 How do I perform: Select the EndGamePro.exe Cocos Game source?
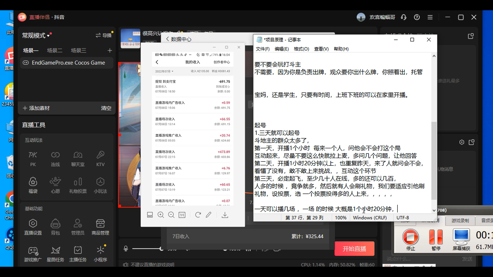(67, 63)
